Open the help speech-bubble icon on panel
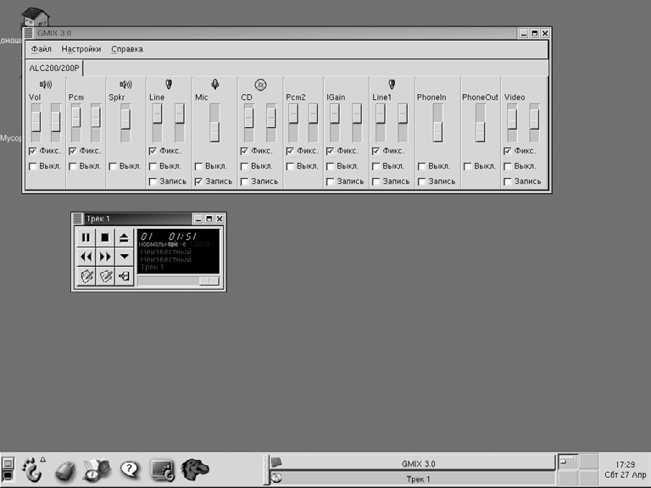 tap(129, 469)
